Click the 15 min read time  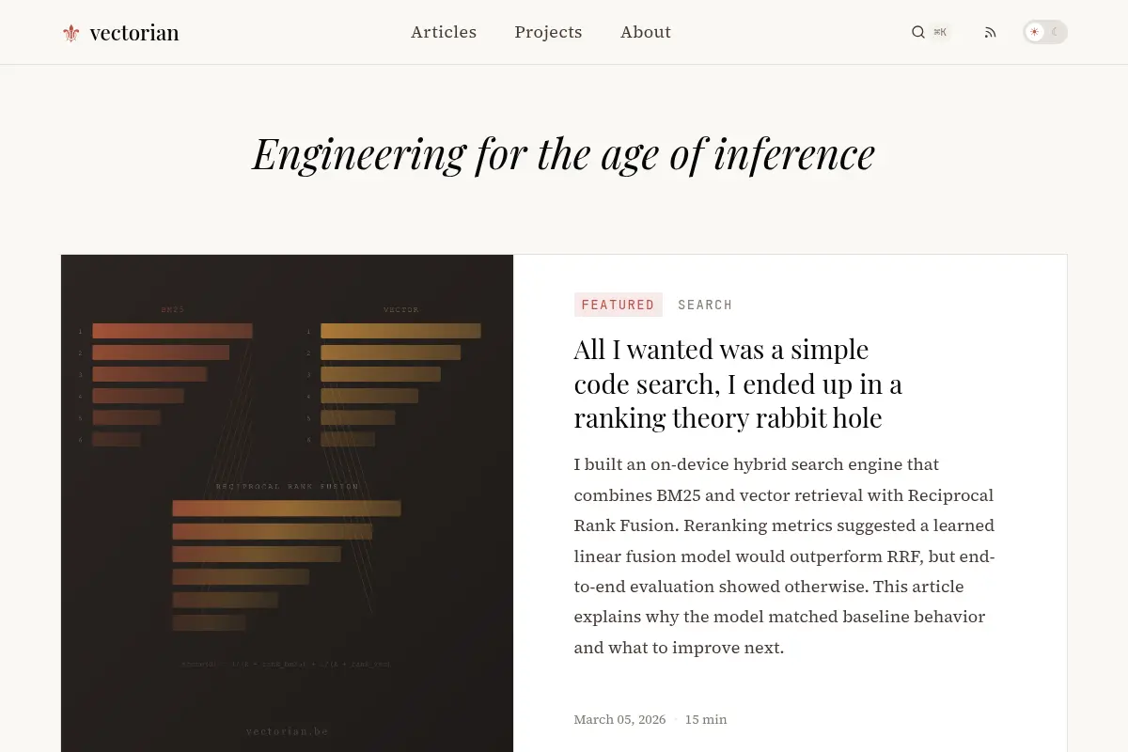tap(706, 719)
